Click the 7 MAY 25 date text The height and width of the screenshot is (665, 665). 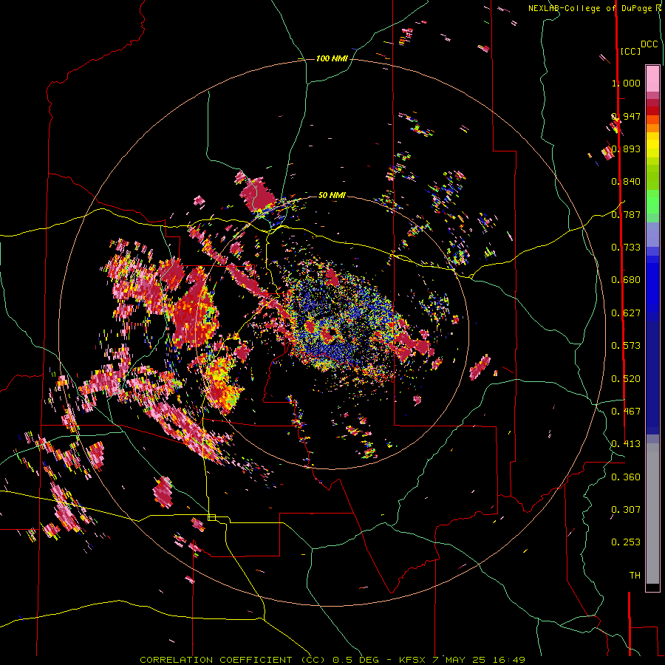click(x=460, y=660)
